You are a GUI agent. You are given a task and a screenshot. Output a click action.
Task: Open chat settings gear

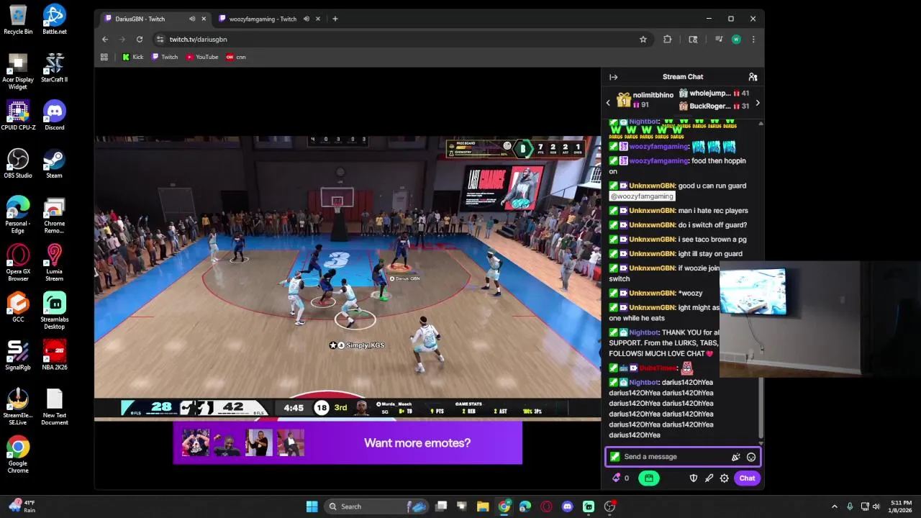pos(725,478)
